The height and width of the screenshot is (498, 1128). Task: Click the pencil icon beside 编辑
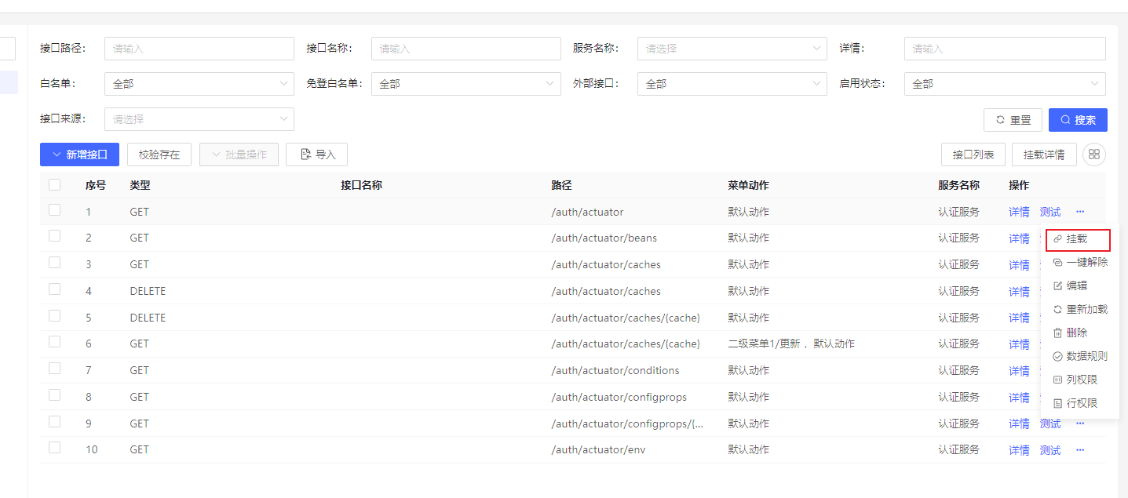[1057, 285]
